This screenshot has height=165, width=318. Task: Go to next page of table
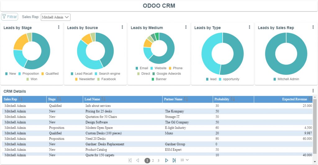[x=166, y=160]
